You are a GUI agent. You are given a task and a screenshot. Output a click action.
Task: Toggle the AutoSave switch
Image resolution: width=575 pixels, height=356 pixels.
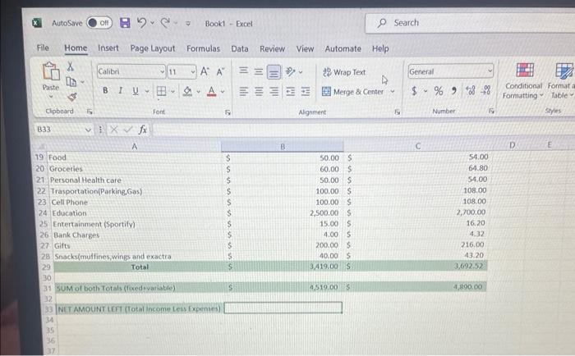(99, 23)
